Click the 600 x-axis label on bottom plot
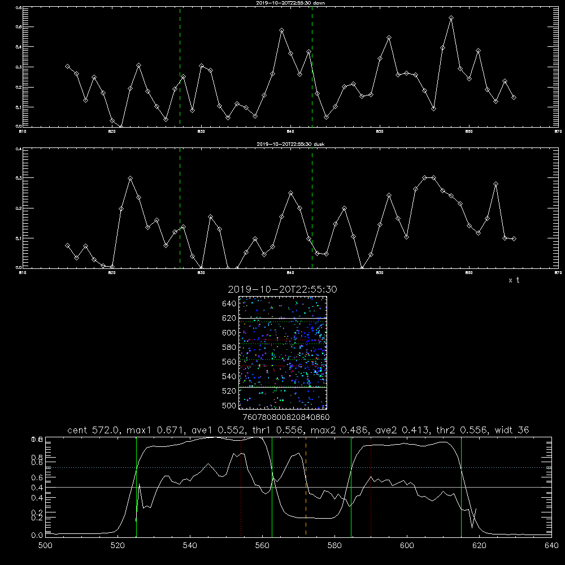 point(407,546)
